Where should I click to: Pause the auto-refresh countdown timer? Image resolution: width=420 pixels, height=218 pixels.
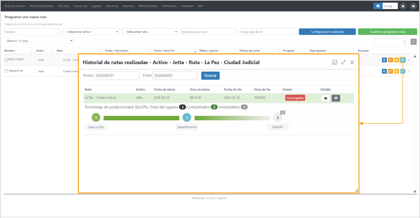tap(378, 6)
